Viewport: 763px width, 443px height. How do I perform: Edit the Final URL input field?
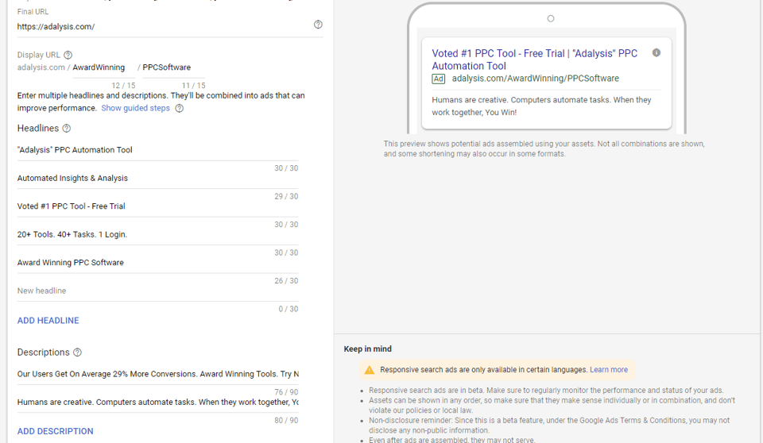[x=159, y=26]
